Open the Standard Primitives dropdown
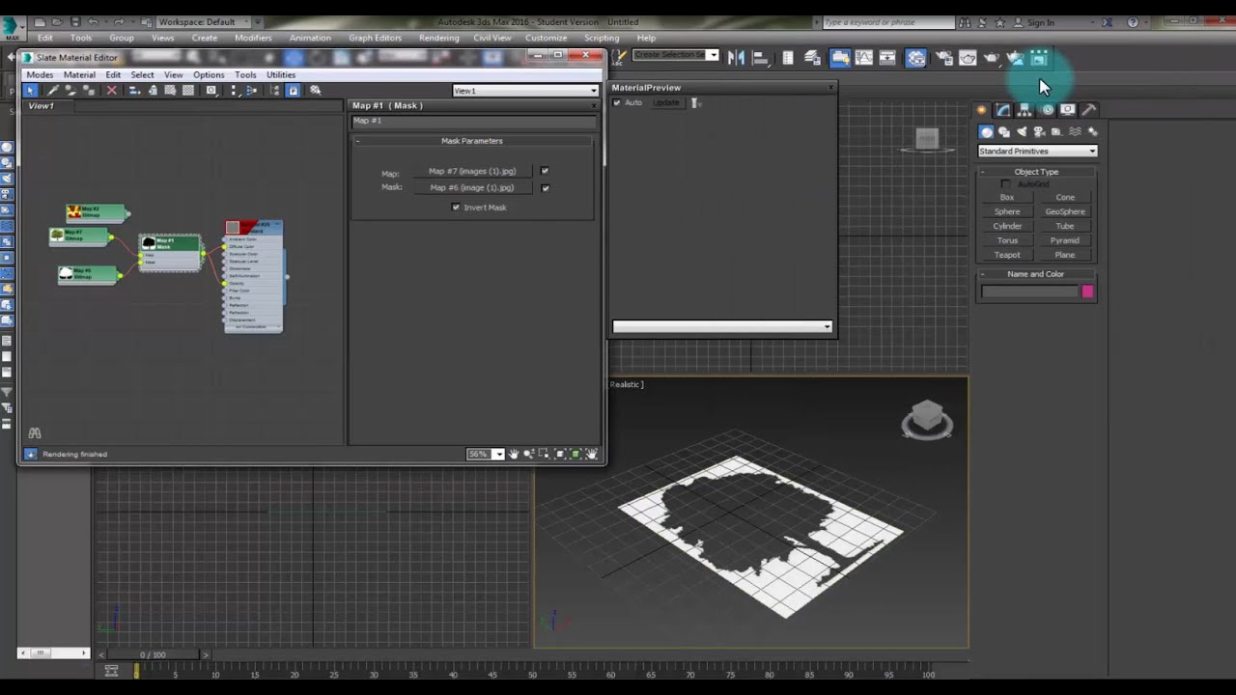This screenshot has width=1236, height=695. 1037,151
